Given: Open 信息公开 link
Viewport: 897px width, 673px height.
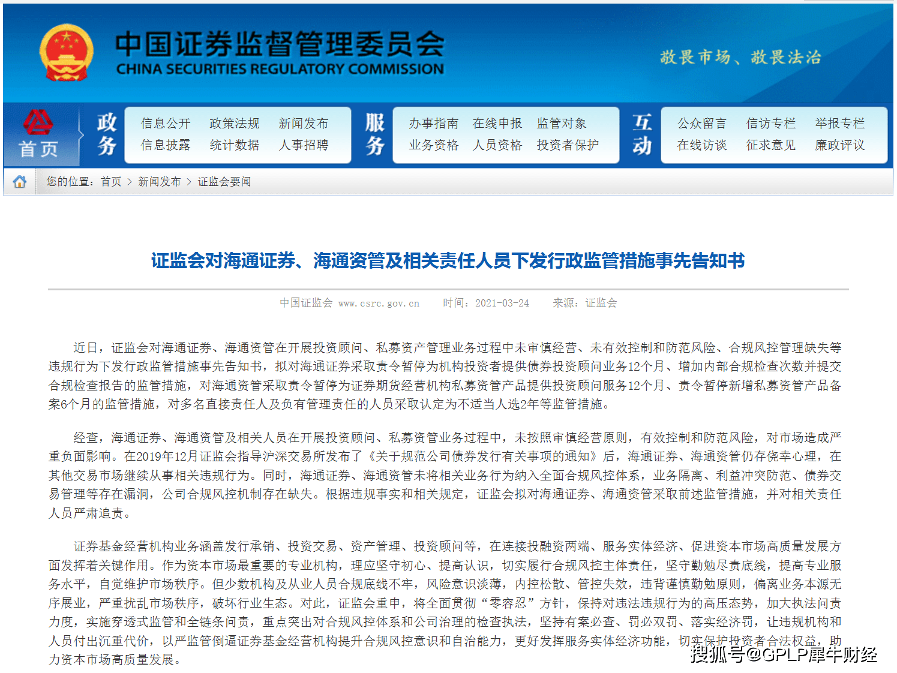Looking at the screenshot, I should [x=166, y=124].
